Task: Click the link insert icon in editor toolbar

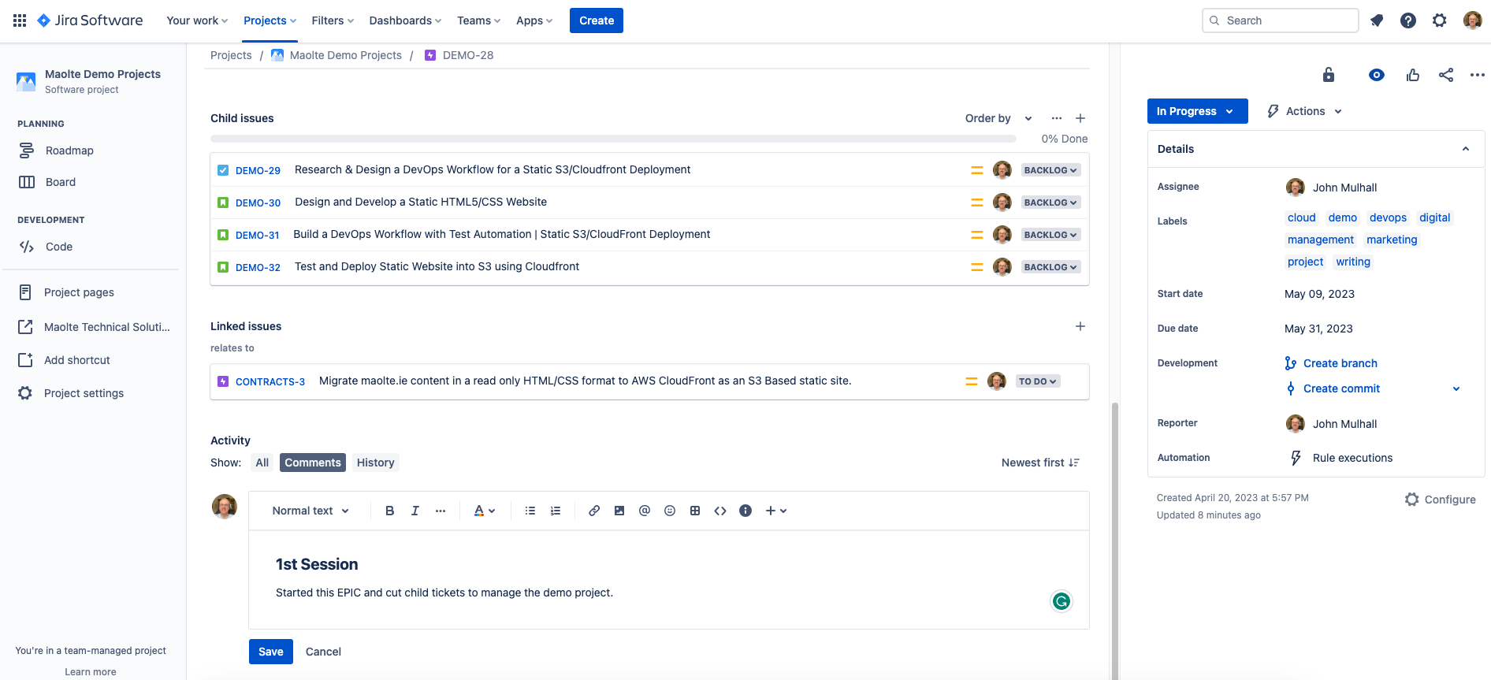Action: click(x=594, y=511)
